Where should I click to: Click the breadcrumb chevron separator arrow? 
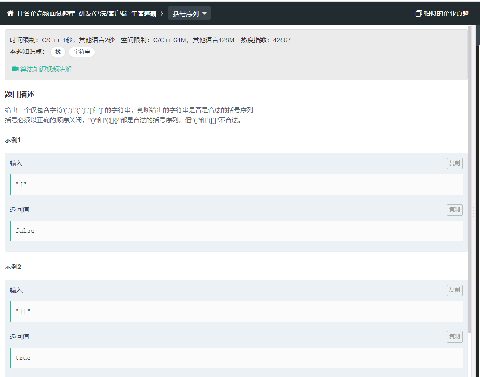[x=162, y=13]
